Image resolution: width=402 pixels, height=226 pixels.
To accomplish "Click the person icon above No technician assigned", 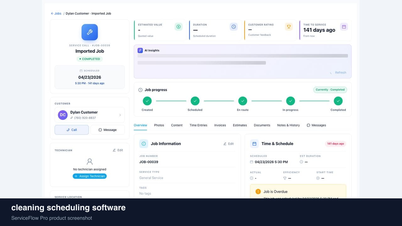I will [90, 162].
